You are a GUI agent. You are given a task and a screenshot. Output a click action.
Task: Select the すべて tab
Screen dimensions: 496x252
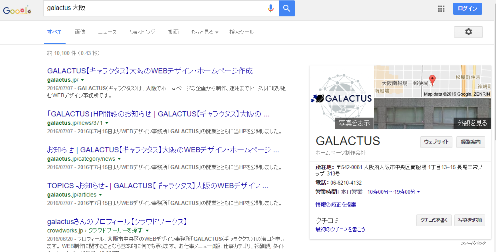55,32
